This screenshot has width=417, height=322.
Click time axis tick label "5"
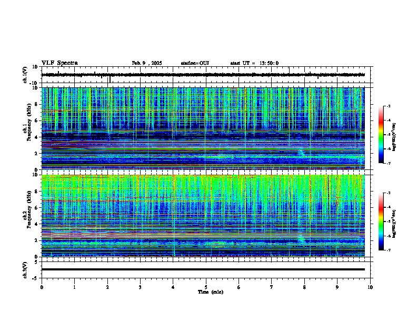pos(206,287)
